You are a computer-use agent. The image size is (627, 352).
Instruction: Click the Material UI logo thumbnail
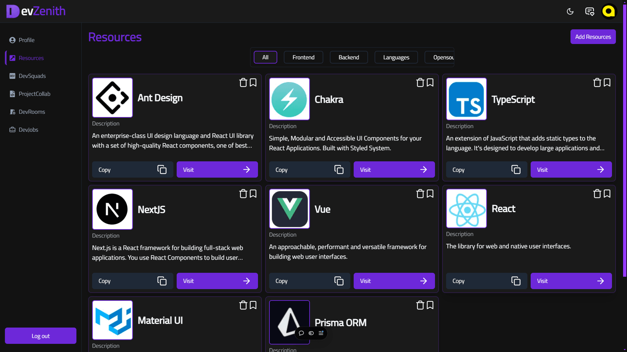112,320
